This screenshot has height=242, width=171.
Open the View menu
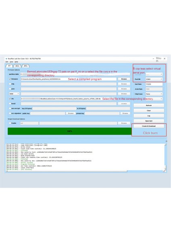tap(11, 62)
